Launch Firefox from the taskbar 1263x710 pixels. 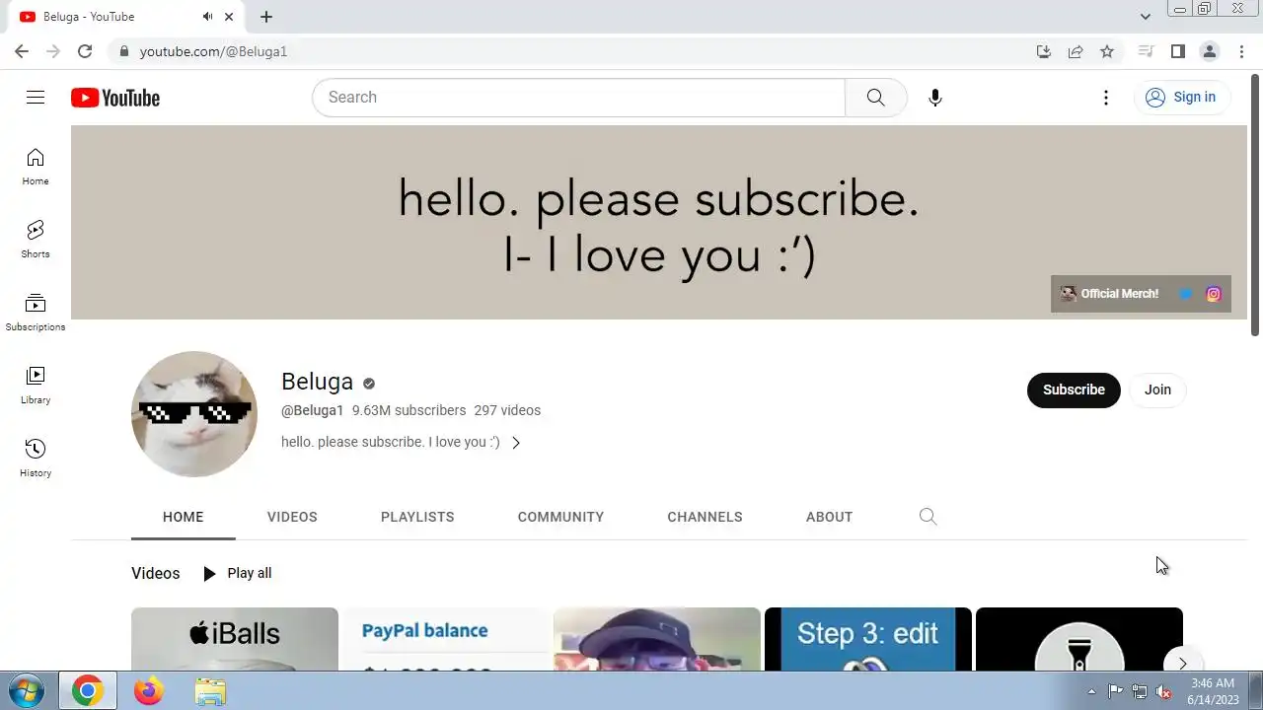pyautogui.click(x=149, y=691)
